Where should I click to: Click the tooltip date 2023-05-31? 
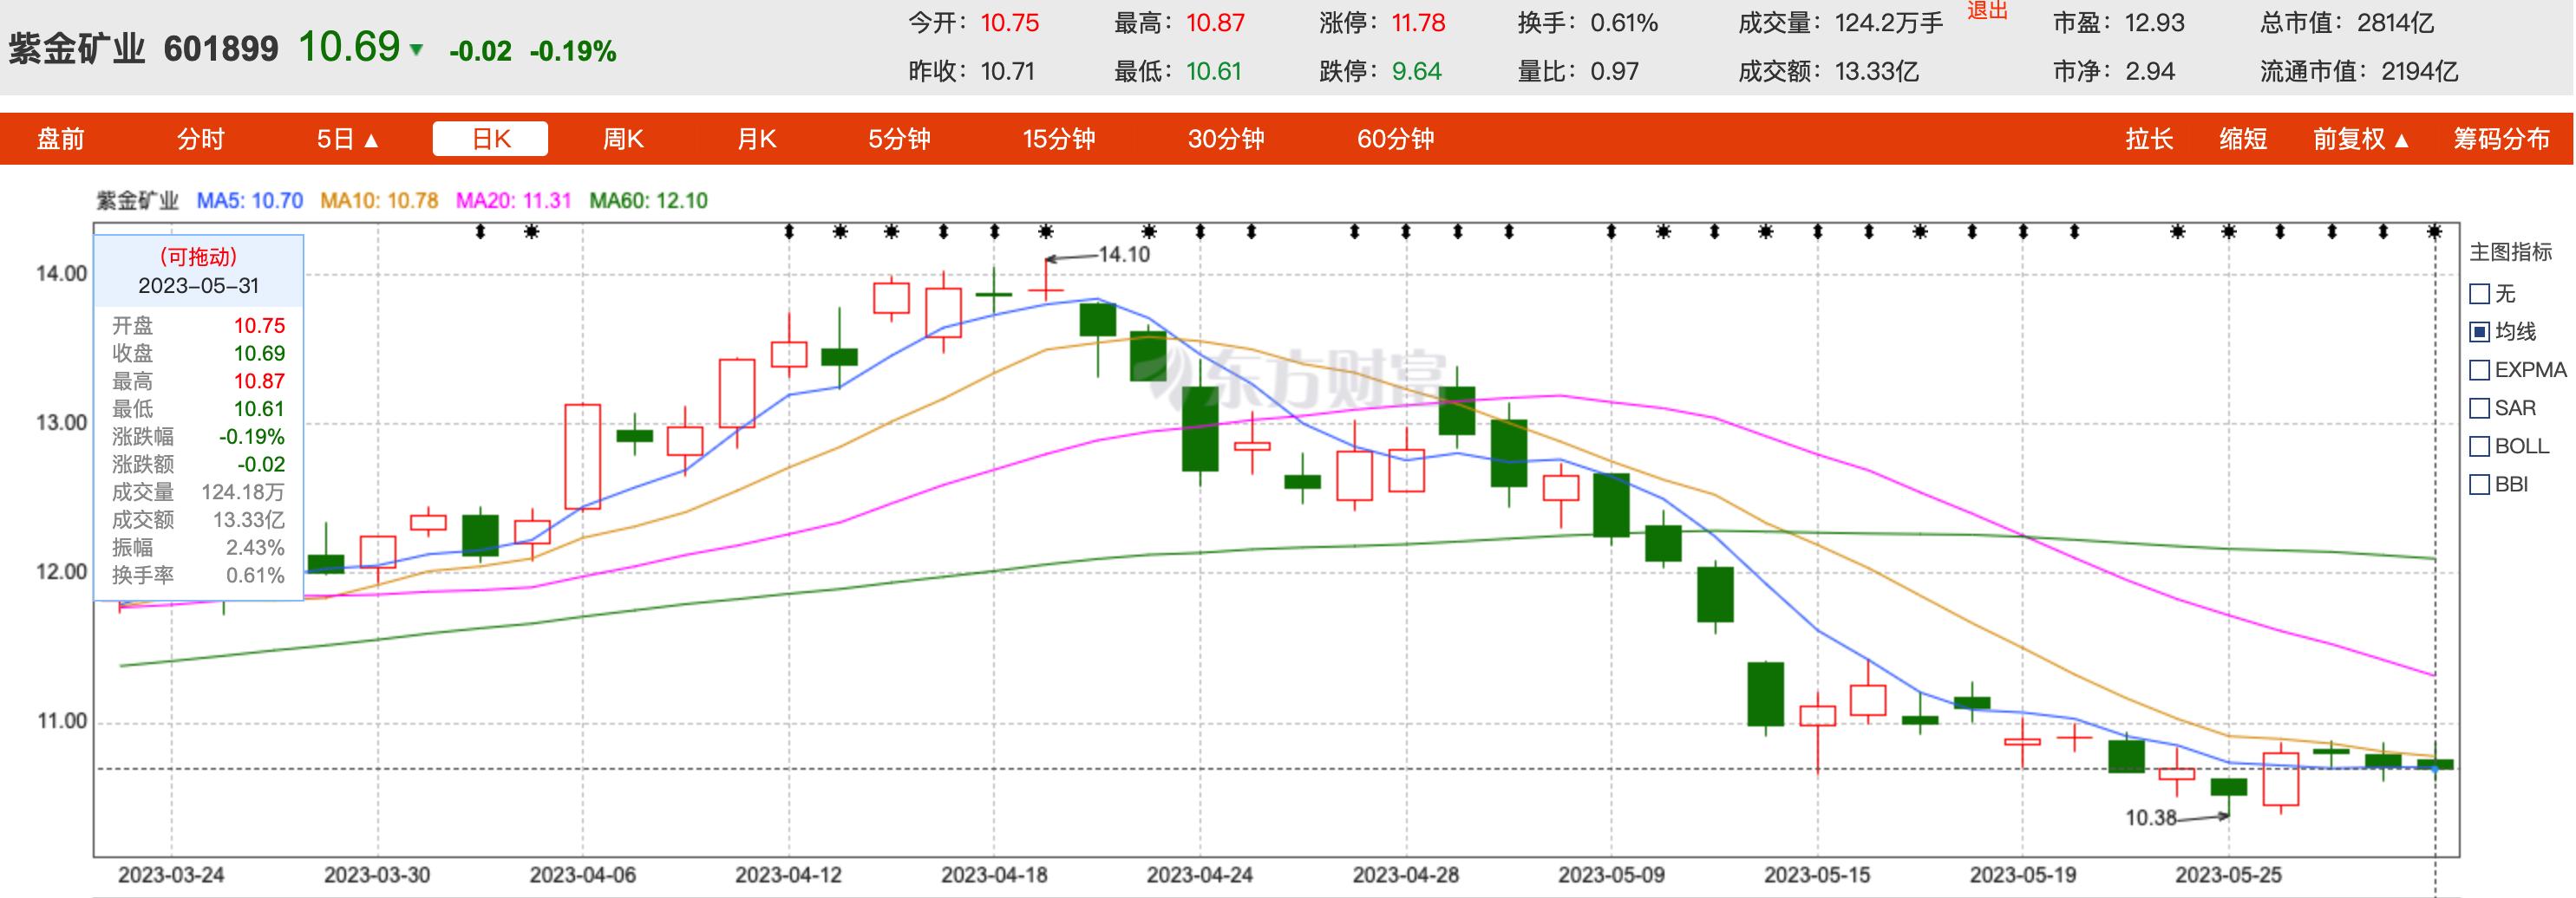click(x=198, y=286)
